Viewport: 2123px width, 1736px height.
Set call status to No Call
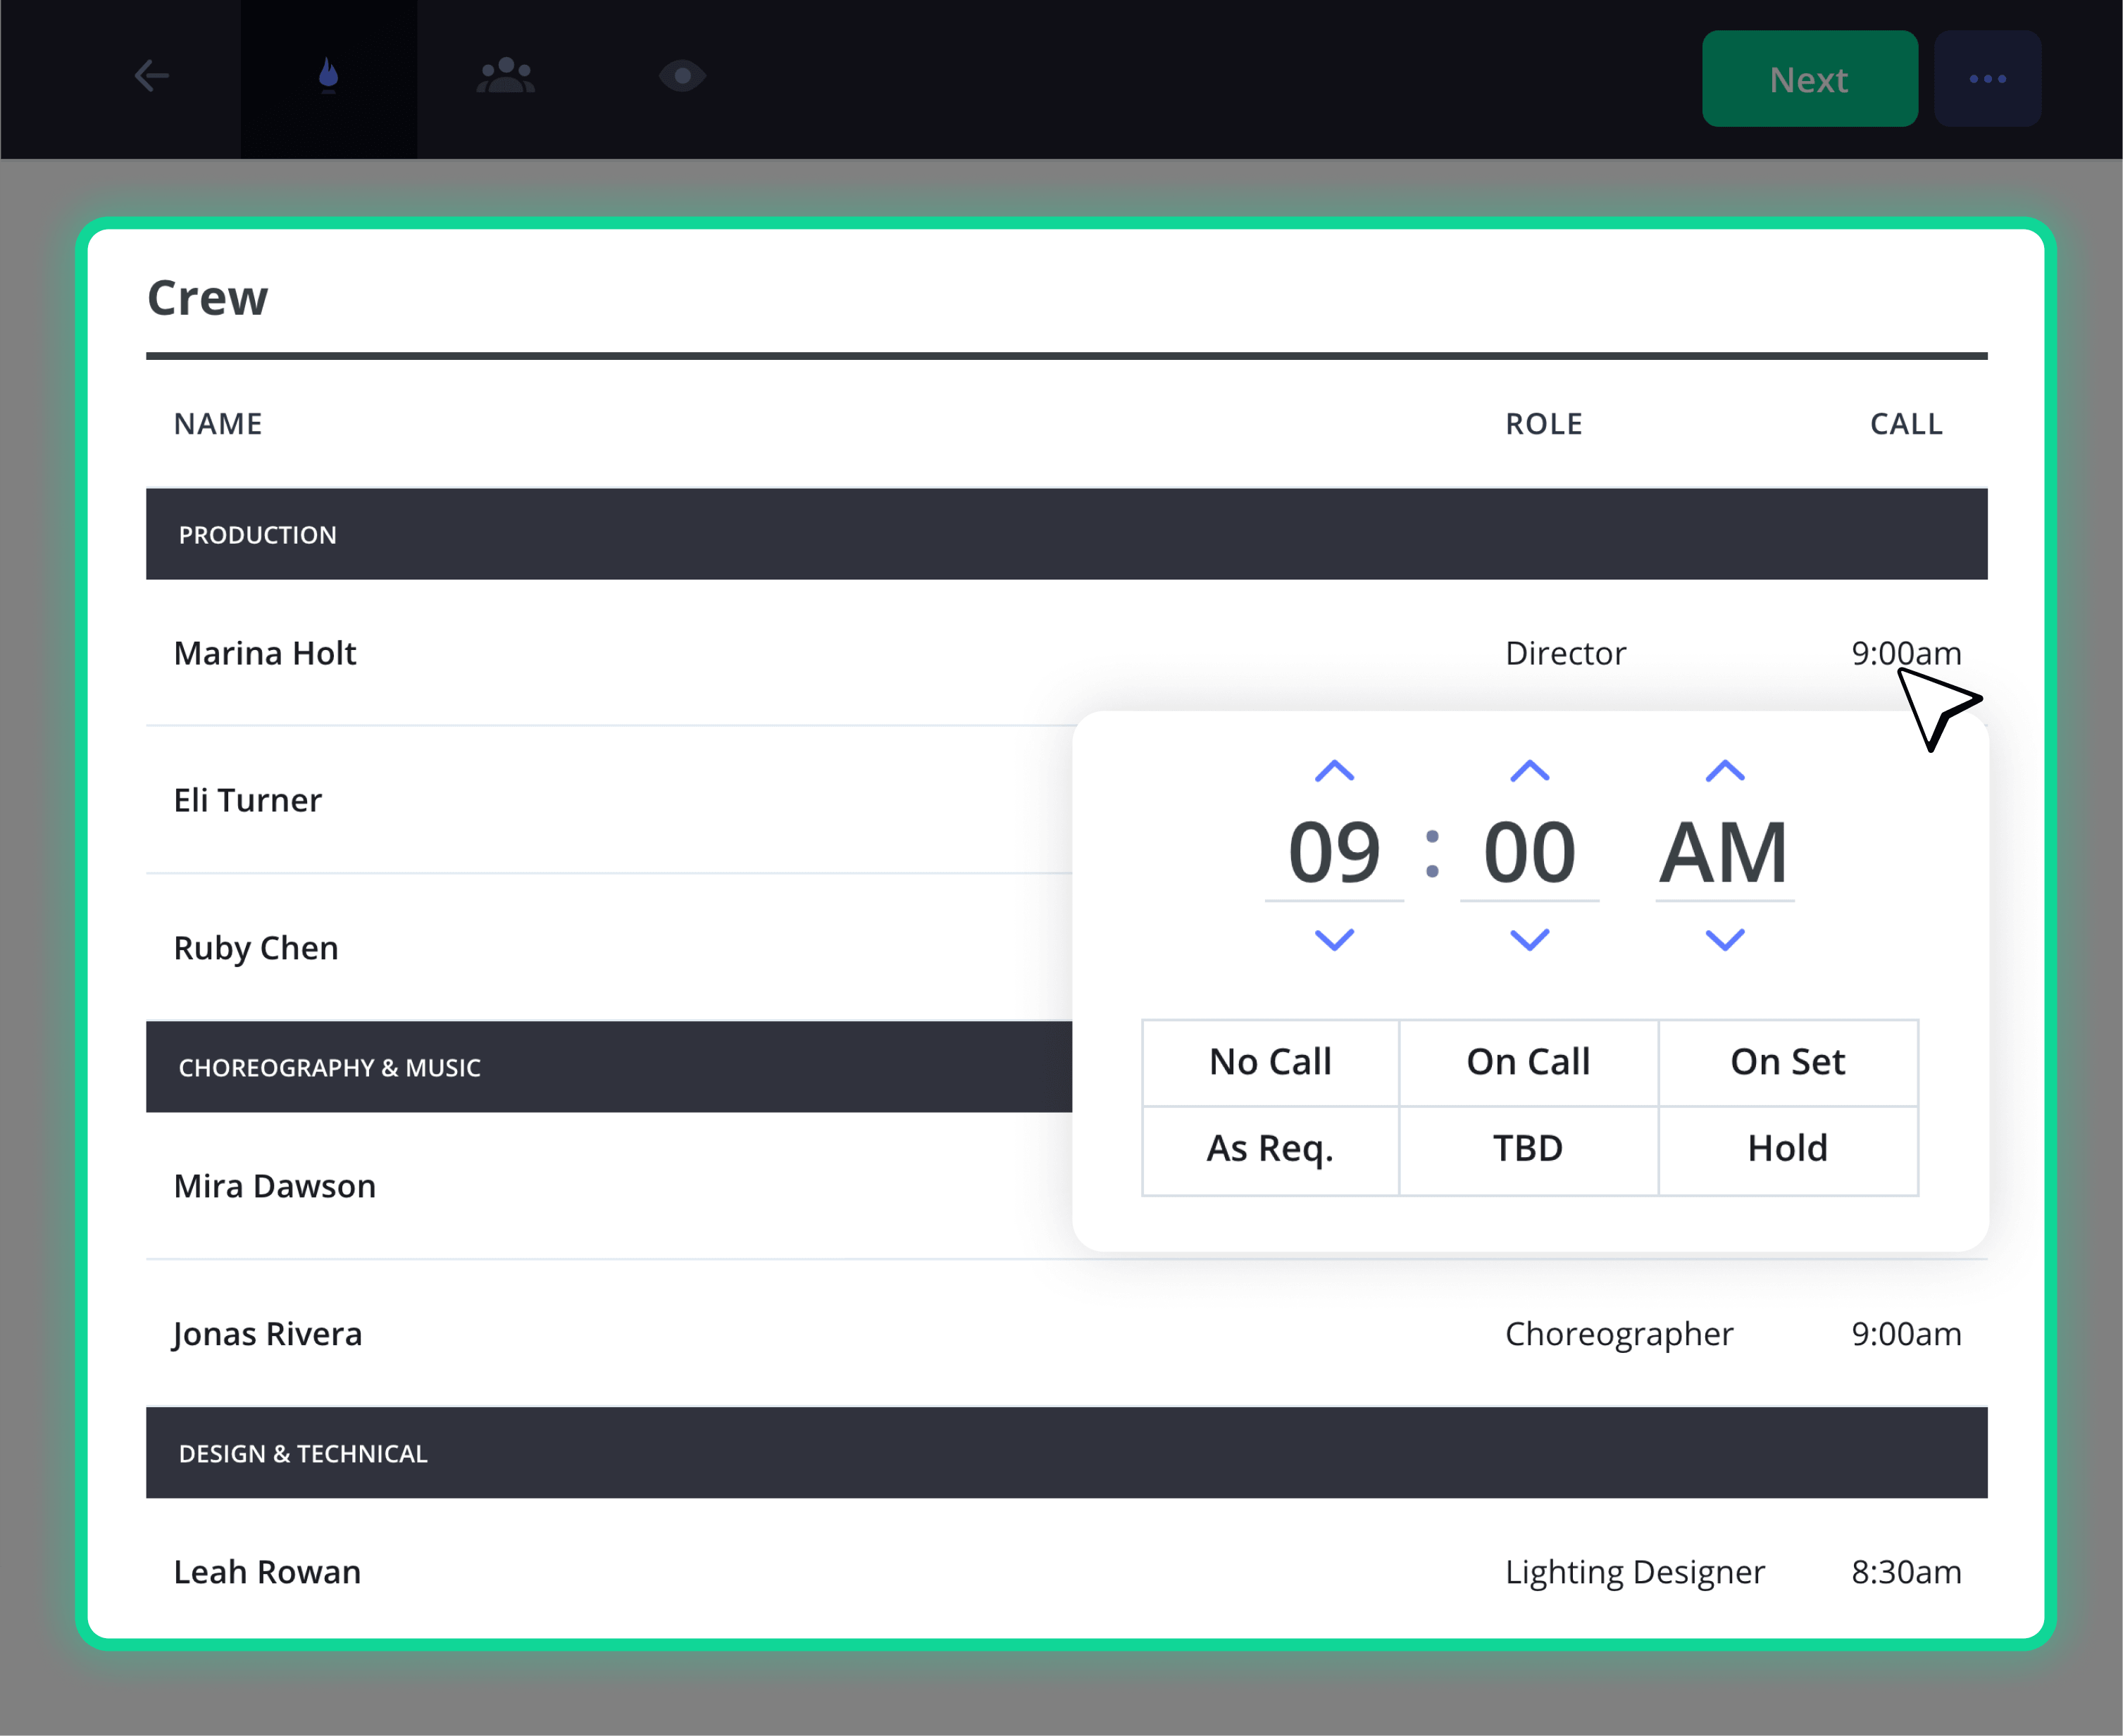click(x=1270, y=1063)
